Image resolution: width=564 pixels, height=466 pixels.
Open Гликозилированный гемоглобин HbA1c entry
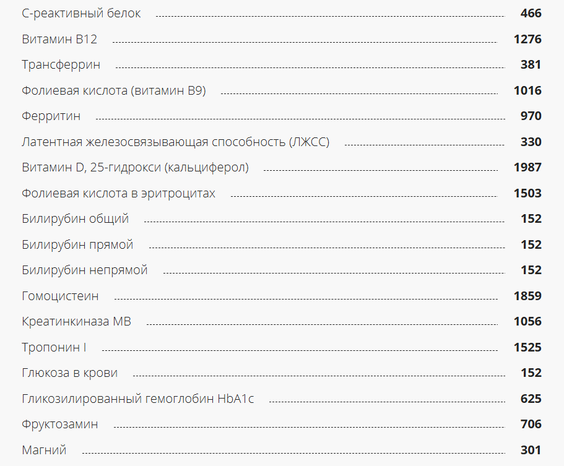coord(137,399)
